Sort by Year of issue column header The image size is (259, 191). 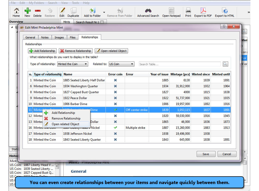(159, 74)
